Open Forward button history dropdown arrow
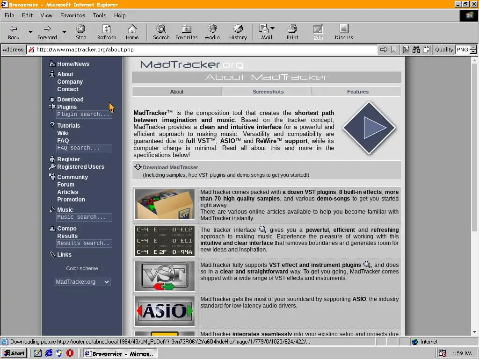Viewport: 479px width, 359px height. pyautogui.click(x=64, y=32)
